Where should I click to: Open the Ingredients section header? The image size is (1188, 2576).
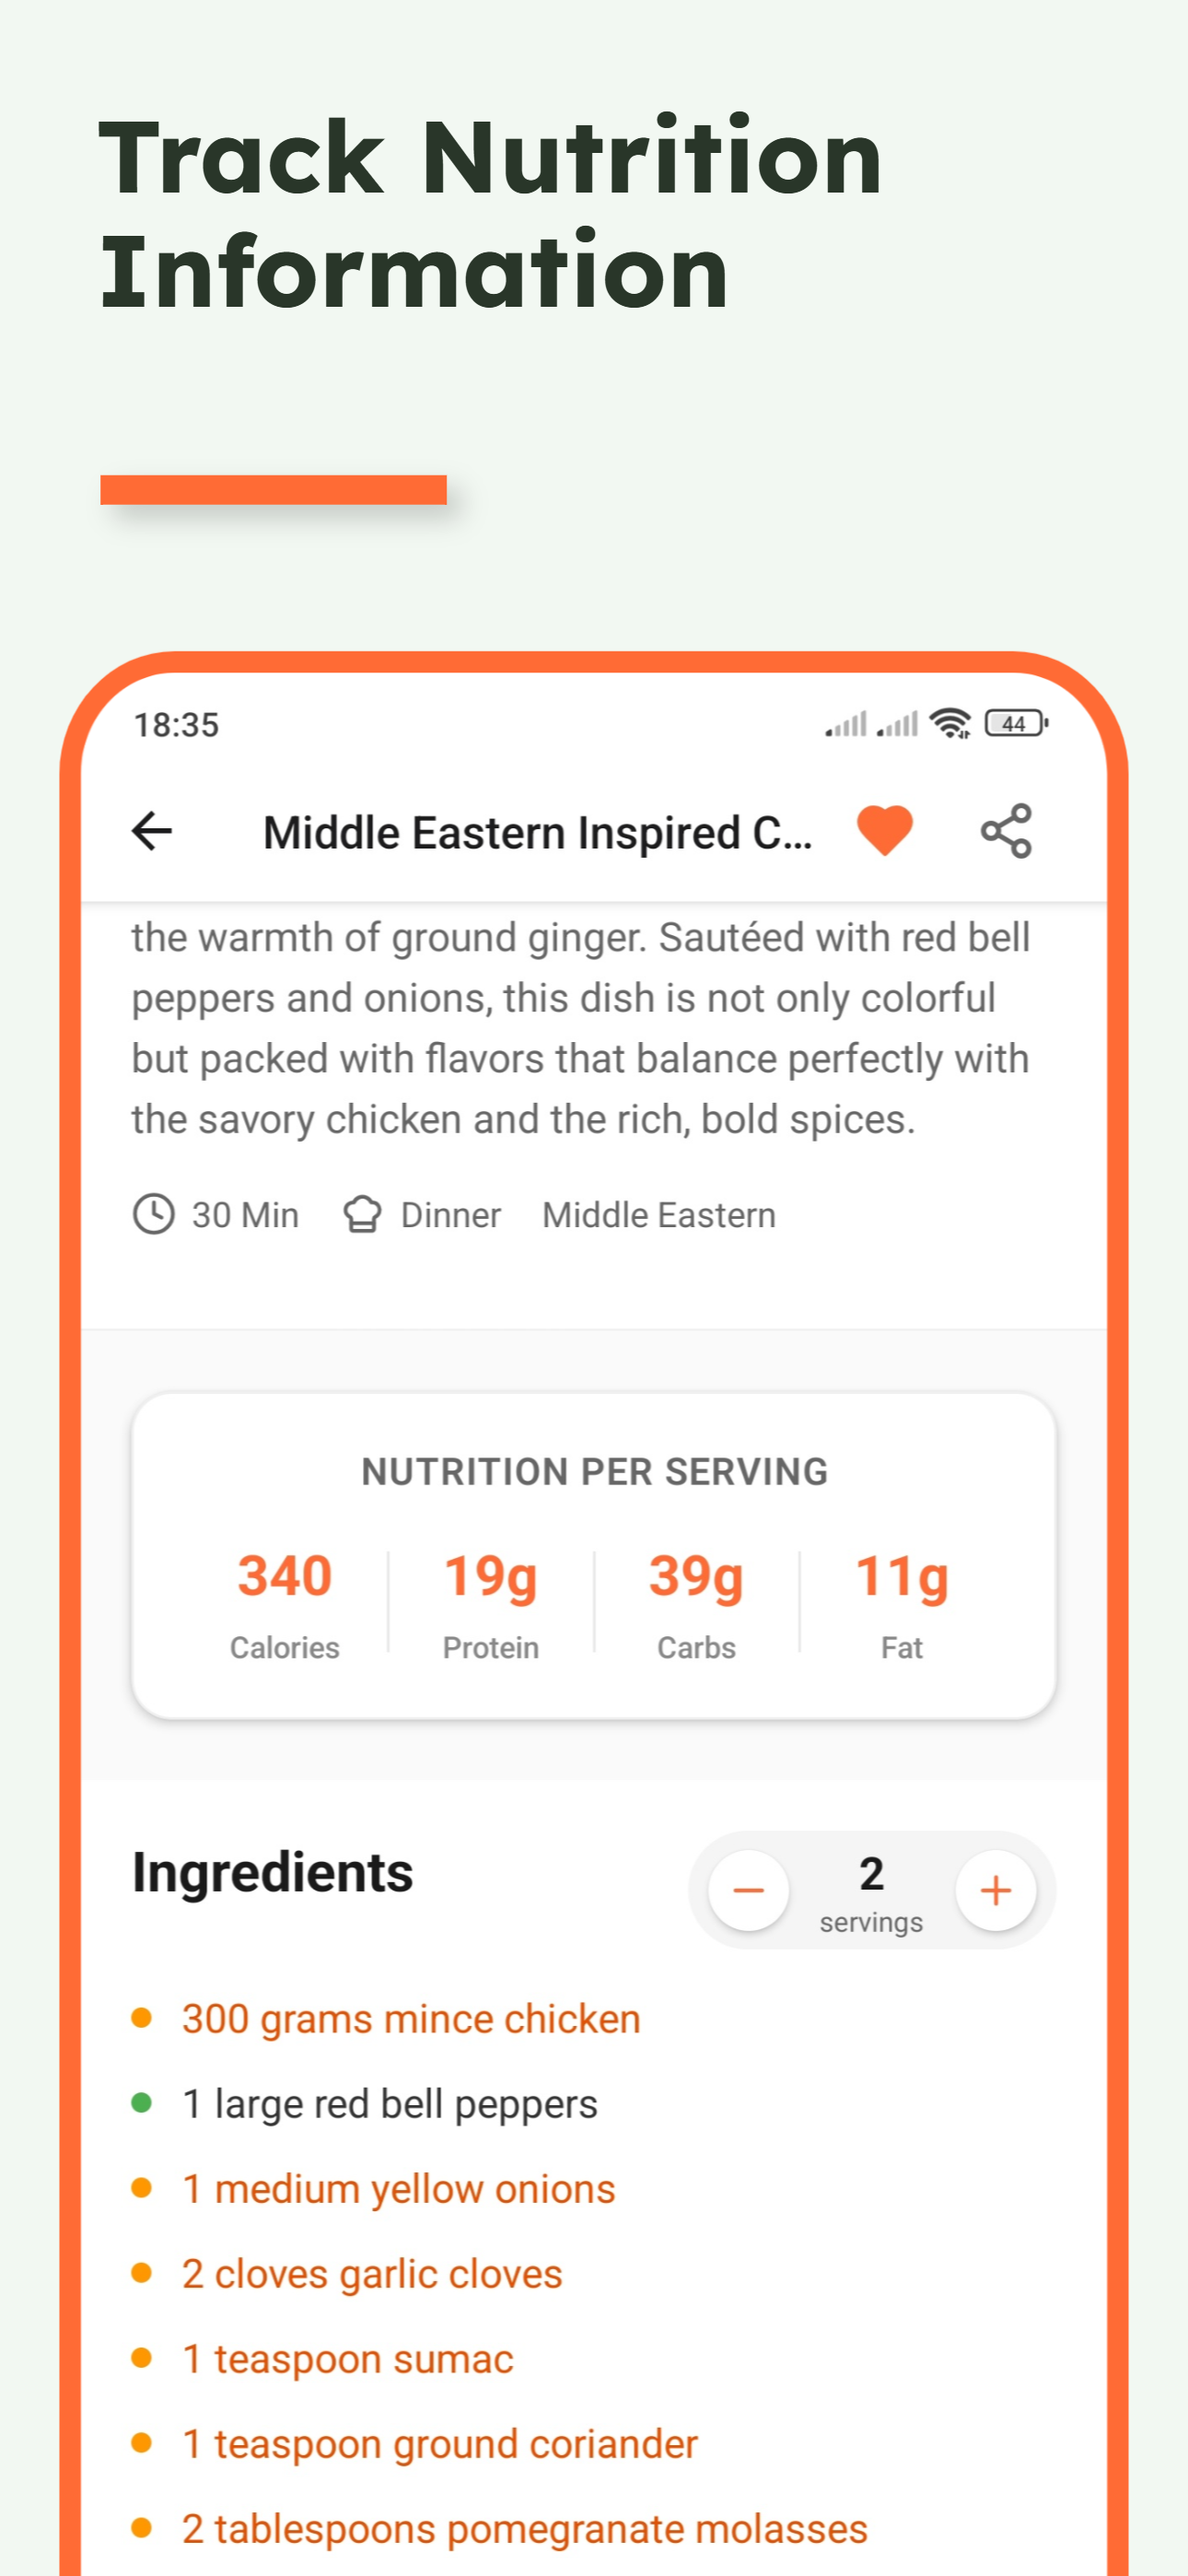coord(272,1870)
